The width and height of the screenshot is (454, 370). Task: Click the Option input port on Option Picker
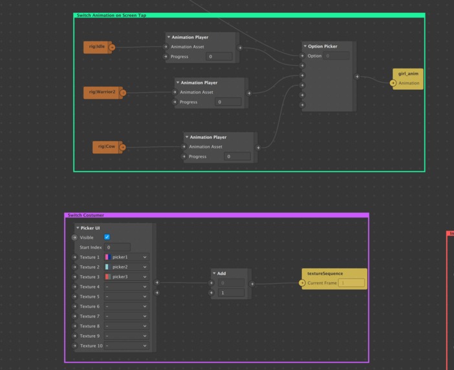coord(302,56)
